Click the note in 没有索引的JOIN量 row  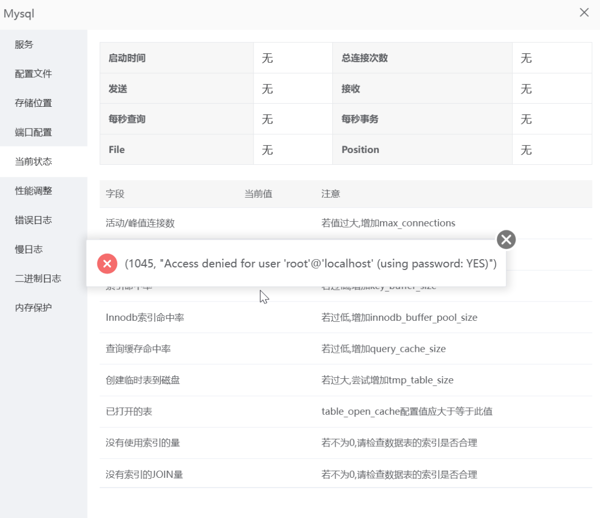(x=399, y=474)
